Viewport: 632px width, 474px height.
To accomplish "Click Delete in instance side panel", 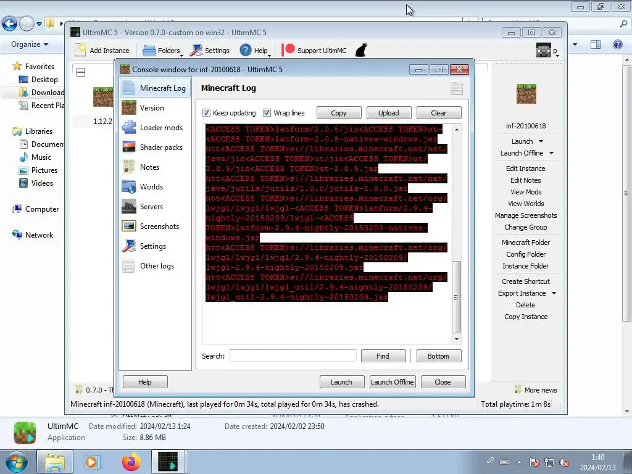I will [526, 305].
